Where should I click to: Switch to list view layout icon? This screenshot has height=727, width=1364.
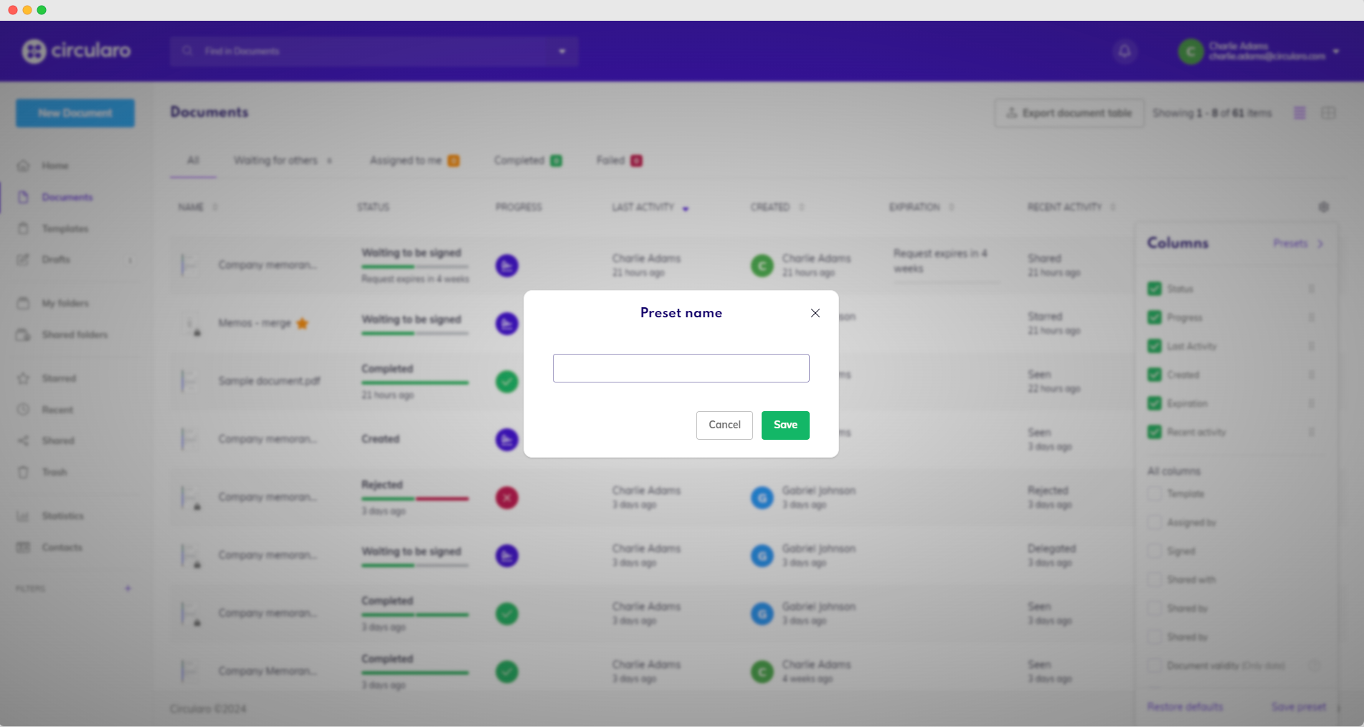click(x=1299, y=113)
